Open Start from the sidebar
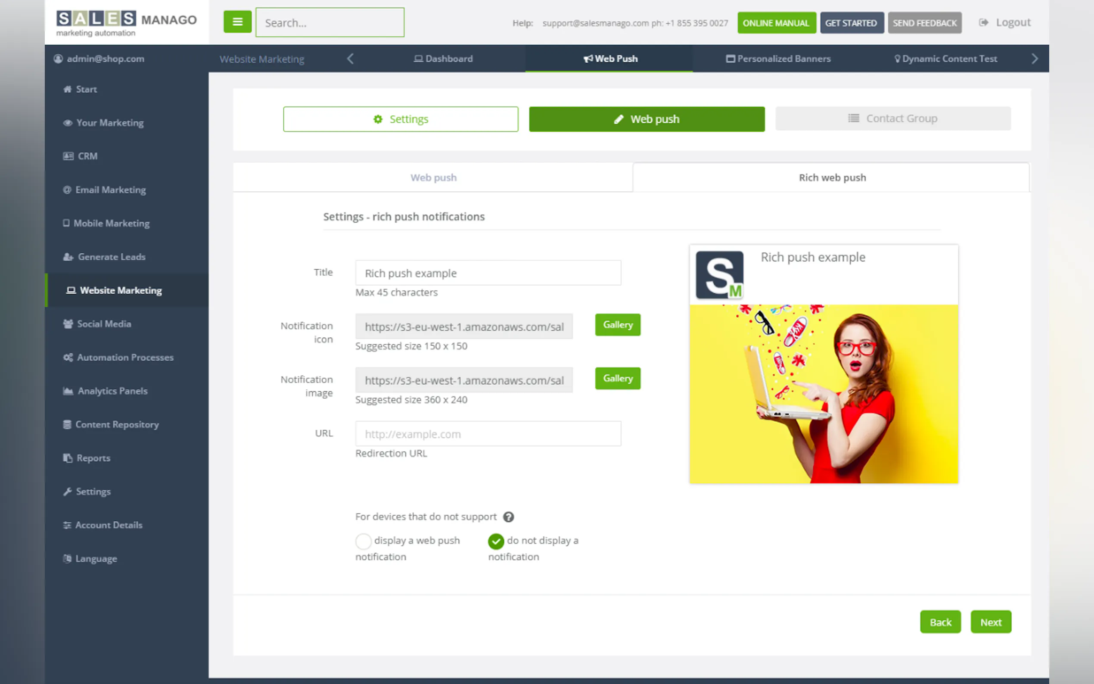This screenshot has width=1094, height=684. pos(86,89)
